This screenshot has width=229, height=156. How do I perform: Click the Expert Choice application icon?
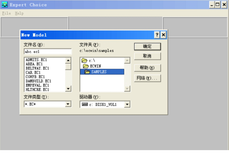(5, 5)
